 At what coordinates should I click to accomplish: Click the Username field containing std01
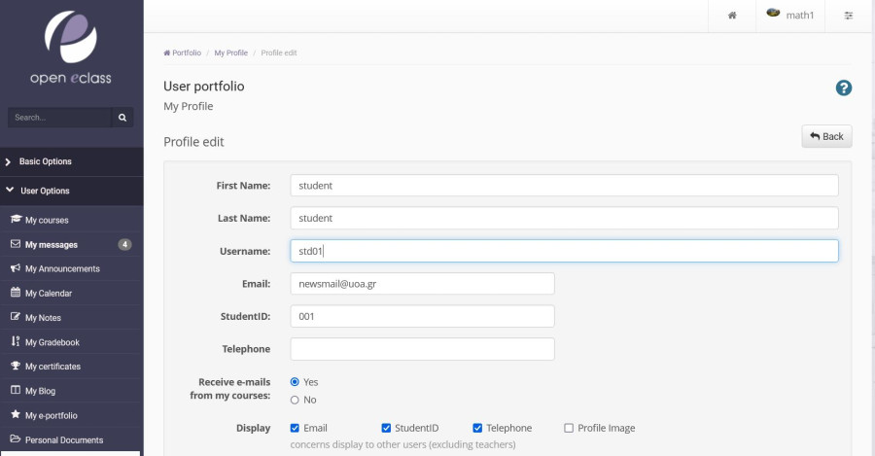(x=564, y=251)
